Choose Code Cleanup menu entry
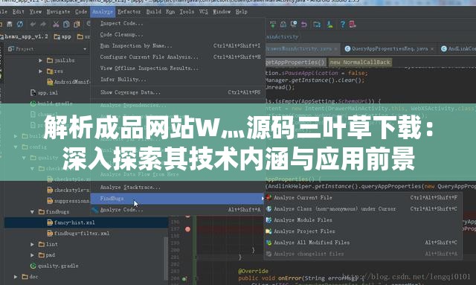The height and width of the screenshot is (285, 476). (178, 34)
